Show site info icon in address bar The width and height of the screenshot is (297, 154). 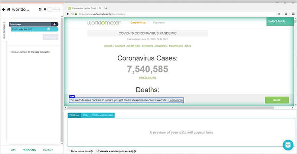[x=73, y=14]
